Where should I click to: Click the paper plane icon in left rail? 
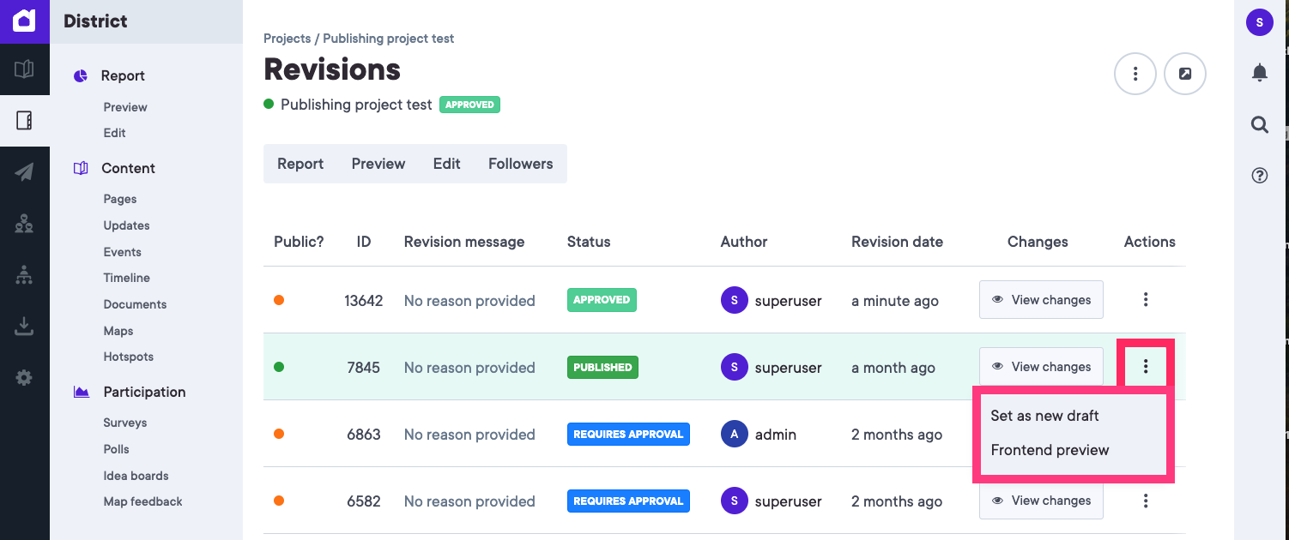pyautogui.click(x=24, y=172)
